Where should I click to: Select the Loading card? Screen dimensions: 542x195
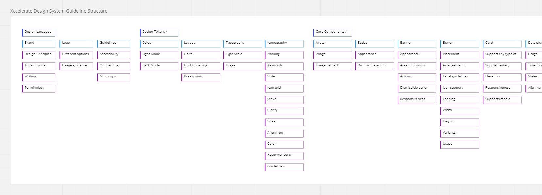459,100
